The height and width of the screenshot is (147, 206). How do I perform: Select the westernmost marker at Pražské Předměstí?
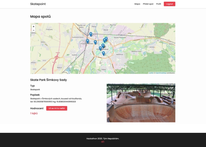pos(87,41)
